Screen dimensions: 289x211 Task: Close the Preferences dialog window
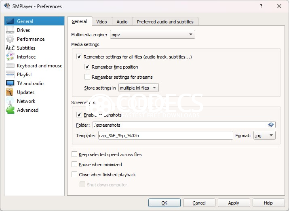pos(279,6)
